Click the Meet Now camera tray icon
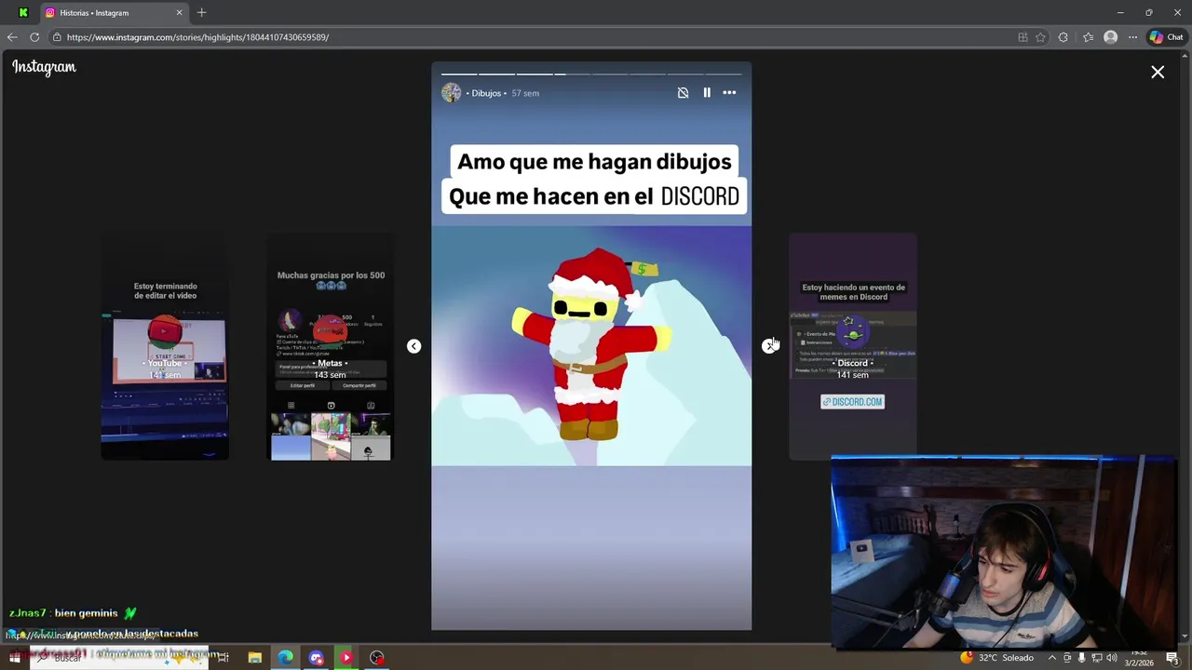This screenshot has height=670, width=1192. [1068, 657]
